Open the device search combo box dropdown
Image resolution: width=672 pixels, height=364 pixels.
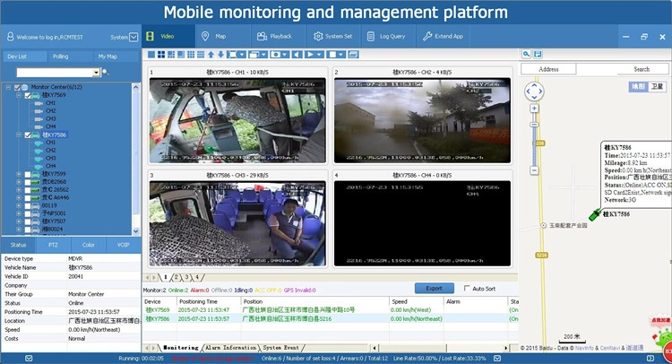pos(96,73)
